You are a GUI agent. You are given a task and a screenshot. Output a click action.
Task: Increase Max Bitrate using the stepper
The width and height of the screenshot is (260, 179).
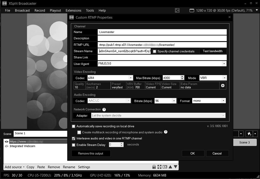click(182, 77)
